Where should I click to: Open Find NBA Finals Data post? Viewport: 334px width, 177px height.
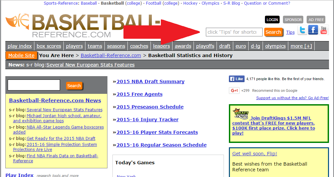coord(56,158)
